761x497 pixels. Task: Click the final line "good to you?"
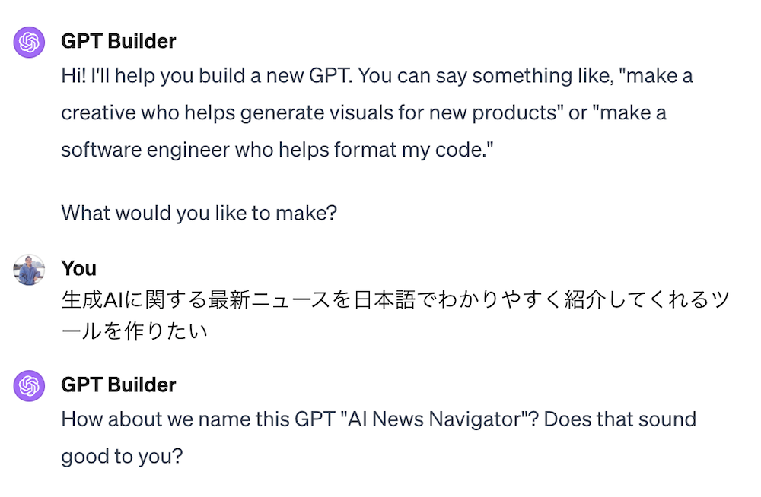(x=122, y=457)
